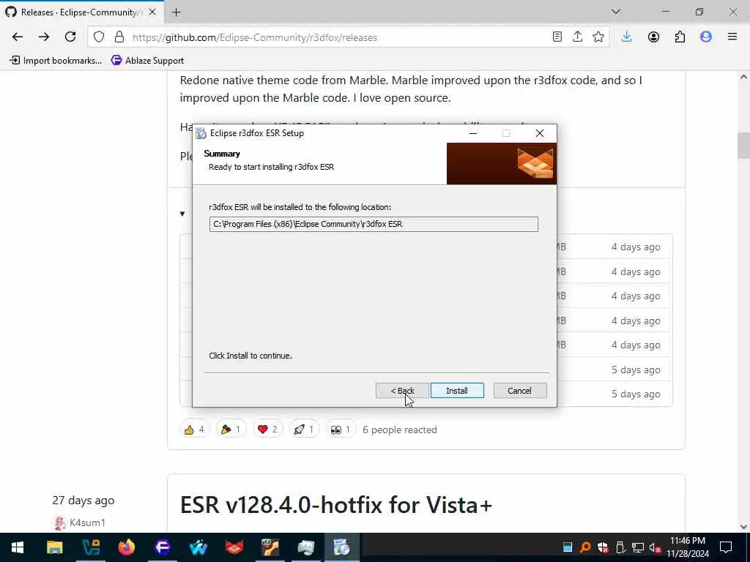Image resolution: width=750 pixels, height=562 pixels.
Task: Add thumbs up reaction
Action: click(194, 430)
